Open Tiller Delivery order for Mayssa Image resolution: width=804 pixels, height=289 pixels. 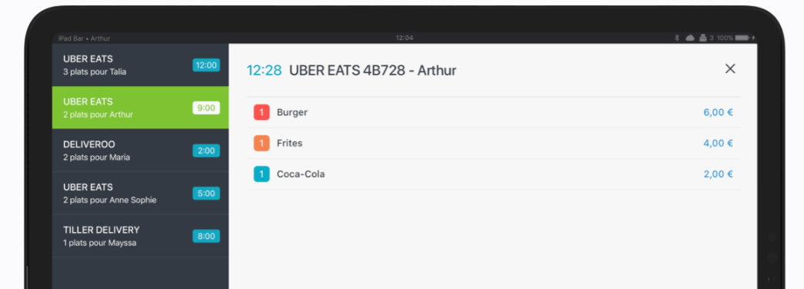(141, 236)
